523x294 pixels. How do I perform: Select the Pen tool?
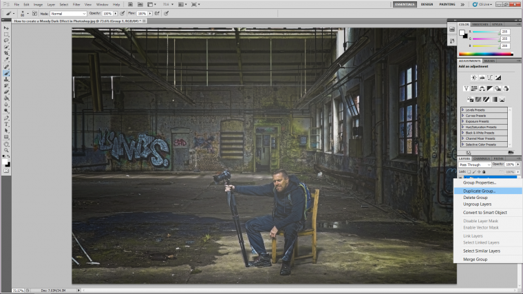pyautogui.click(x=6, y=118)
